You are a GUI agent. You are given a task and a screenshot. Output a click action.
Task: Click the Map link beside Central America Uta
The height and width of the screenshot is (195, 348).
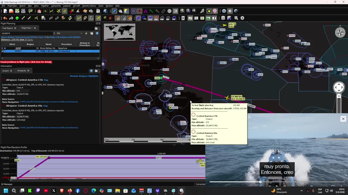tap(45, 106)
